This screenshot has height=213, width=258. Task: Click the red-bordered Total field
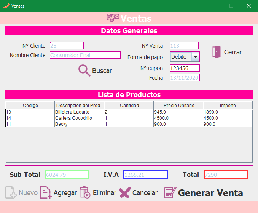point(226,175)
